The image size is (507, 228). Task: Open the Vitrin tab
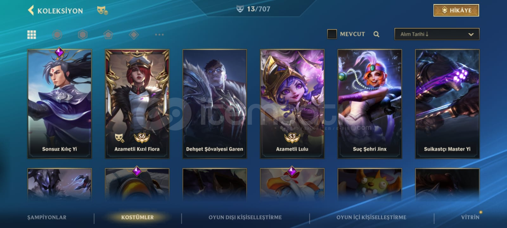coord(470,217)
